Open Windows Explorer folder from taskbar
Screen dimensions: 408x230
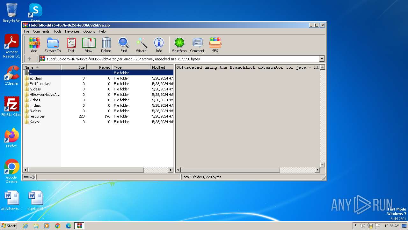coord(36,226)
